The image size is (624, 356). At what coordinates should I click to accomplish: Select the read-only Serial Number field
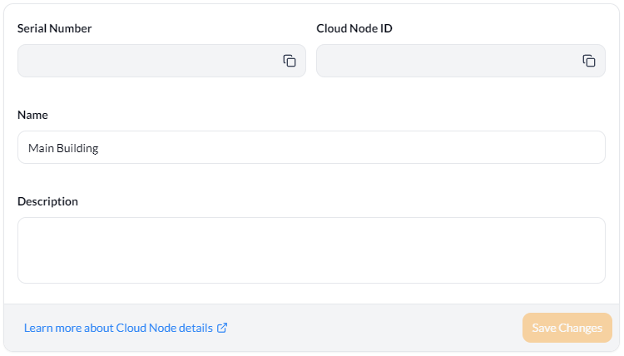coord(161,61)
